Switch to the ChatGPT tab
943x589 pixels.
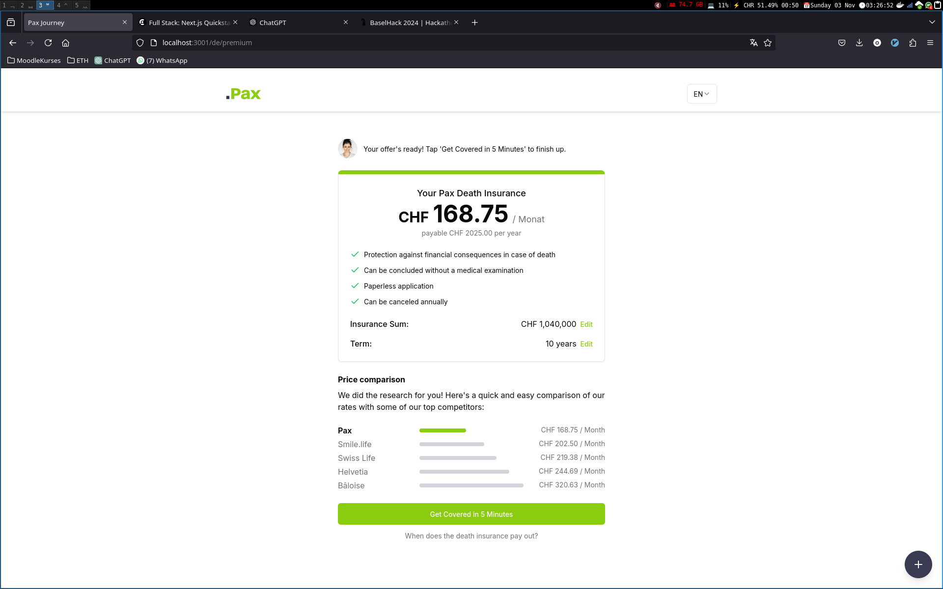(x=295, y=23)
